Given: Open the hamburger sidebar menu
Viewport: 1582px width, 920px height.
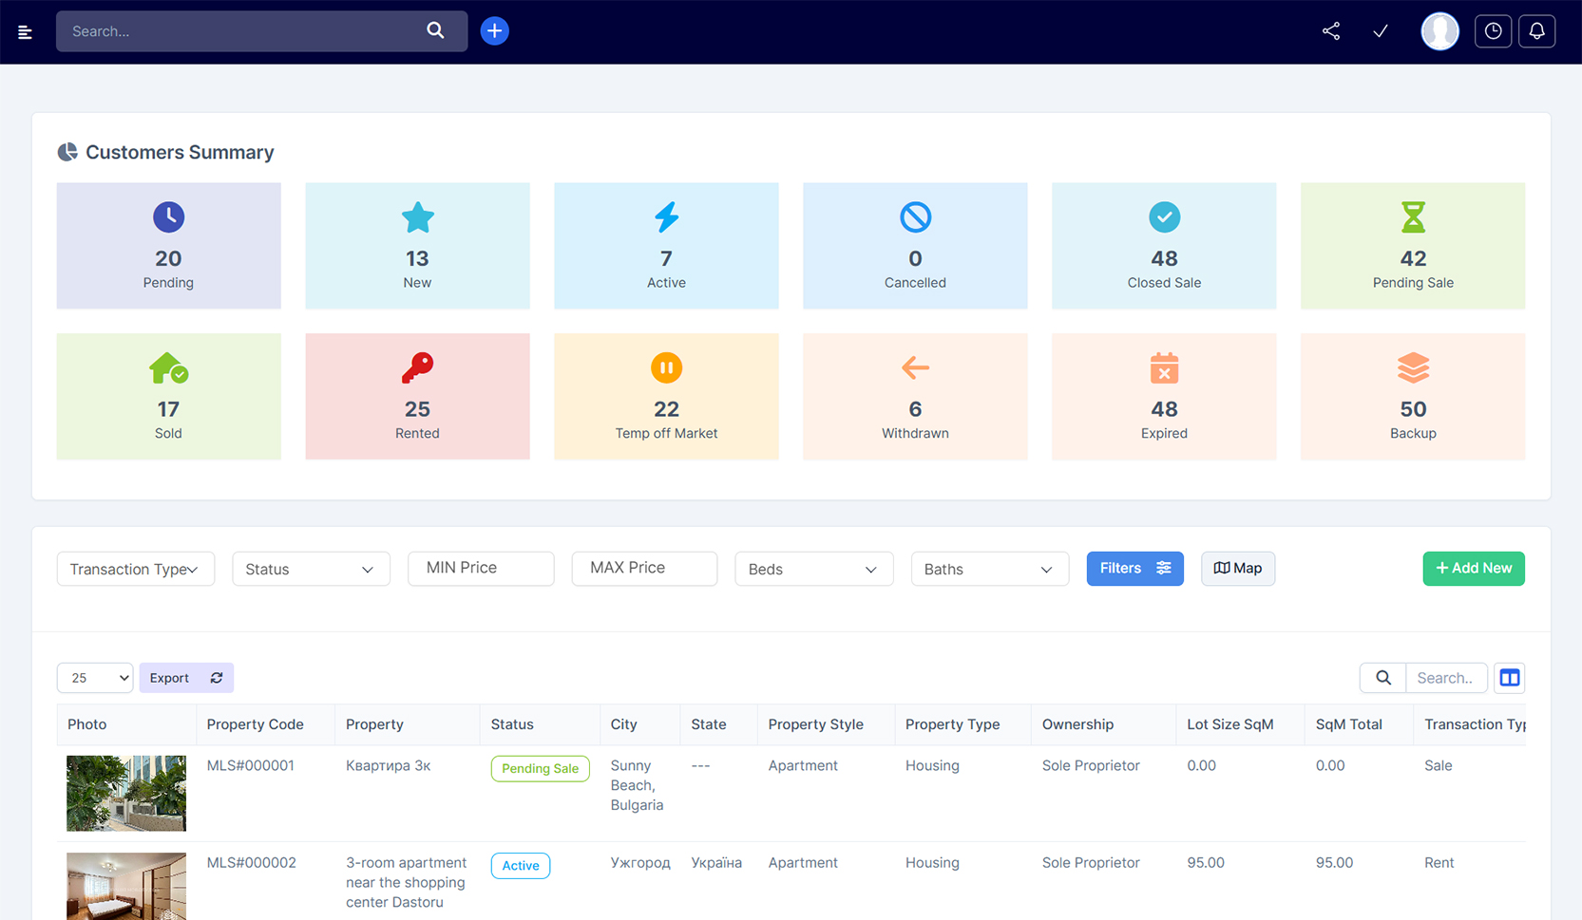Looking at the screenshot, I should click(x=26, y=32).
